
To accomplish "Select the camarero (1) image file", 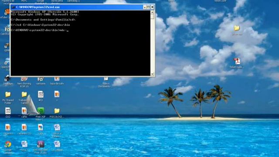I will tap(24, 129).
